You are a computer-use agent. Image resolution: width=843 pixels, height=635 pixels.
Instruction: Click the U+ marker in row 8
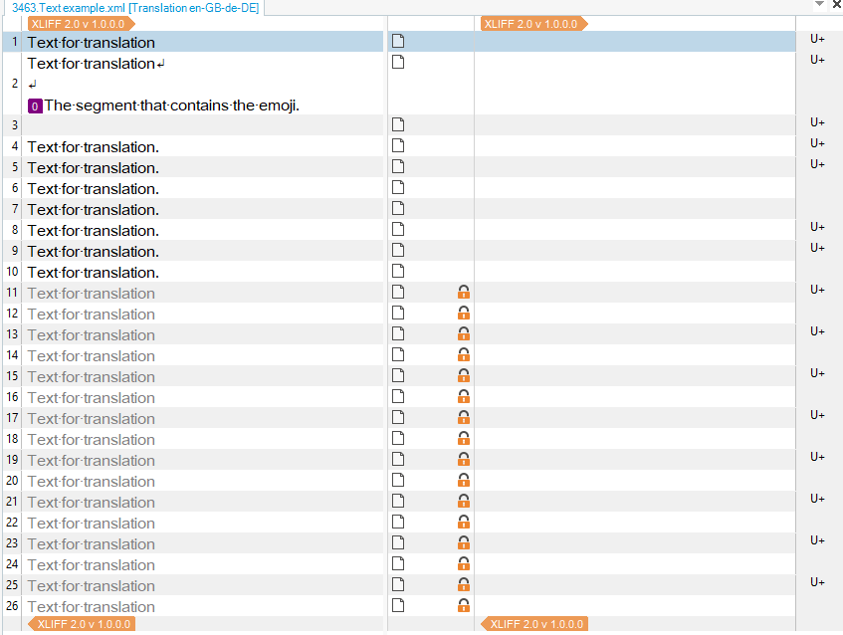coord(817,227)
